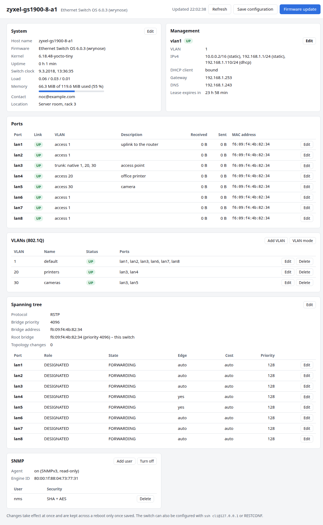
Task: Click lan3 UP link badge in Ports
Action: 39,166
